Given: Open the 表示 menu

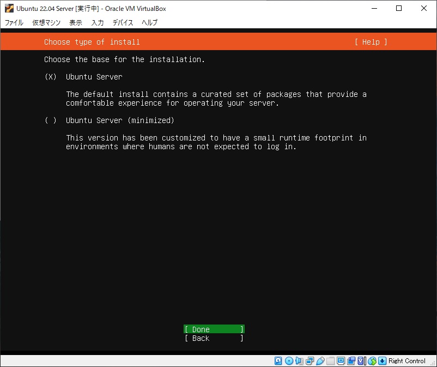Looking at the screenshot, I should coord(76,22).
